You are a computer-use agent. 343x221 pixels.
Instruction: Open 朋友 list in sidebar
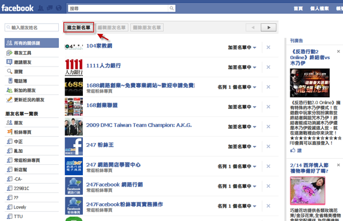coord(31,123)
